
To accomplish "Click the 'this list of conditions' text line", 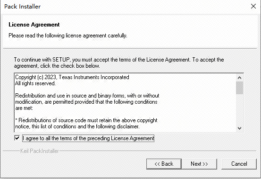I will coord(77,126).
